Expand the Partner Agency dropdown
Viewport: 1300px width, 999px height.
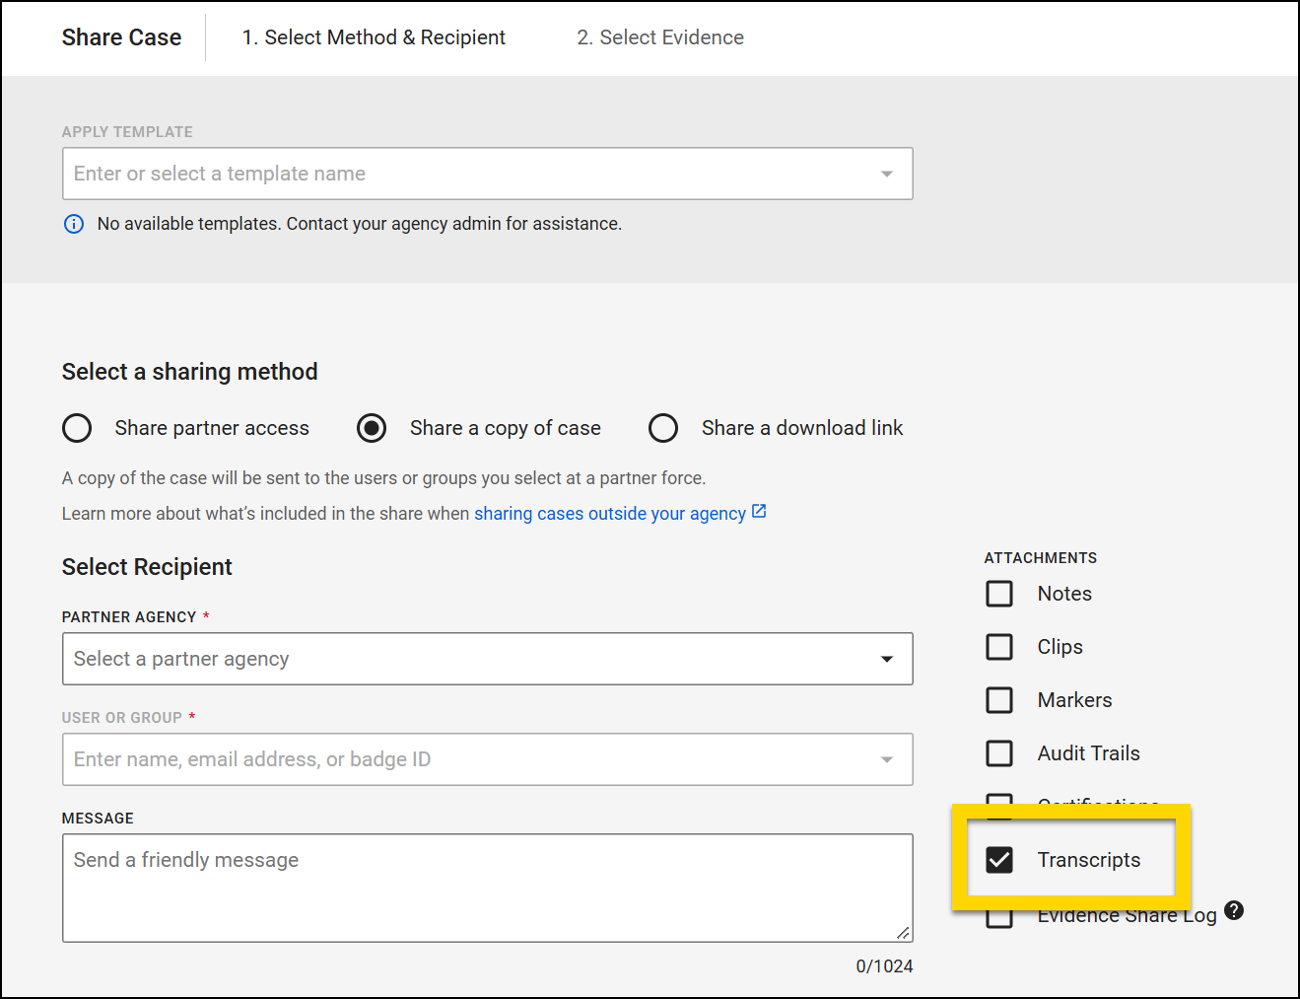pos(886,659)
